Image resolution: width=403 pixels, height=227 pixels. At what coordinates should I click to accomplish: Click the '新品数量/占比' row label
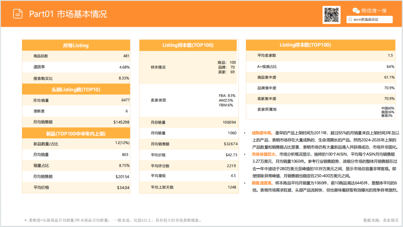(46, 144)
